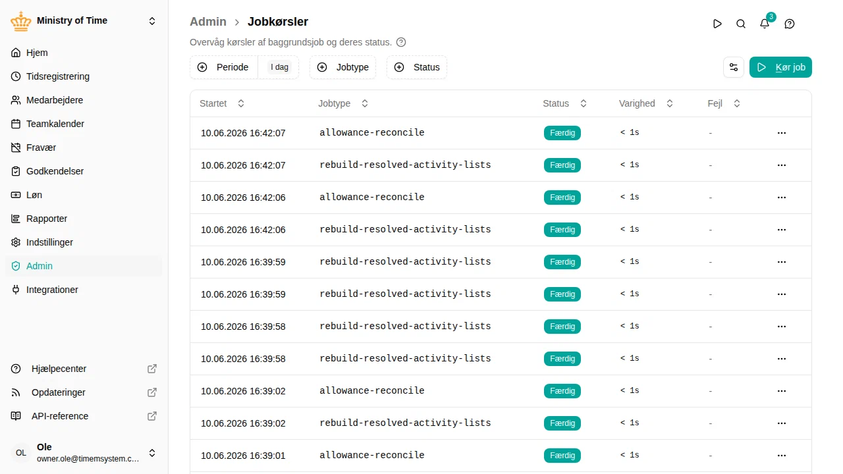
Task: Open the Periode filter dropdown
Action: click(244, 67)
